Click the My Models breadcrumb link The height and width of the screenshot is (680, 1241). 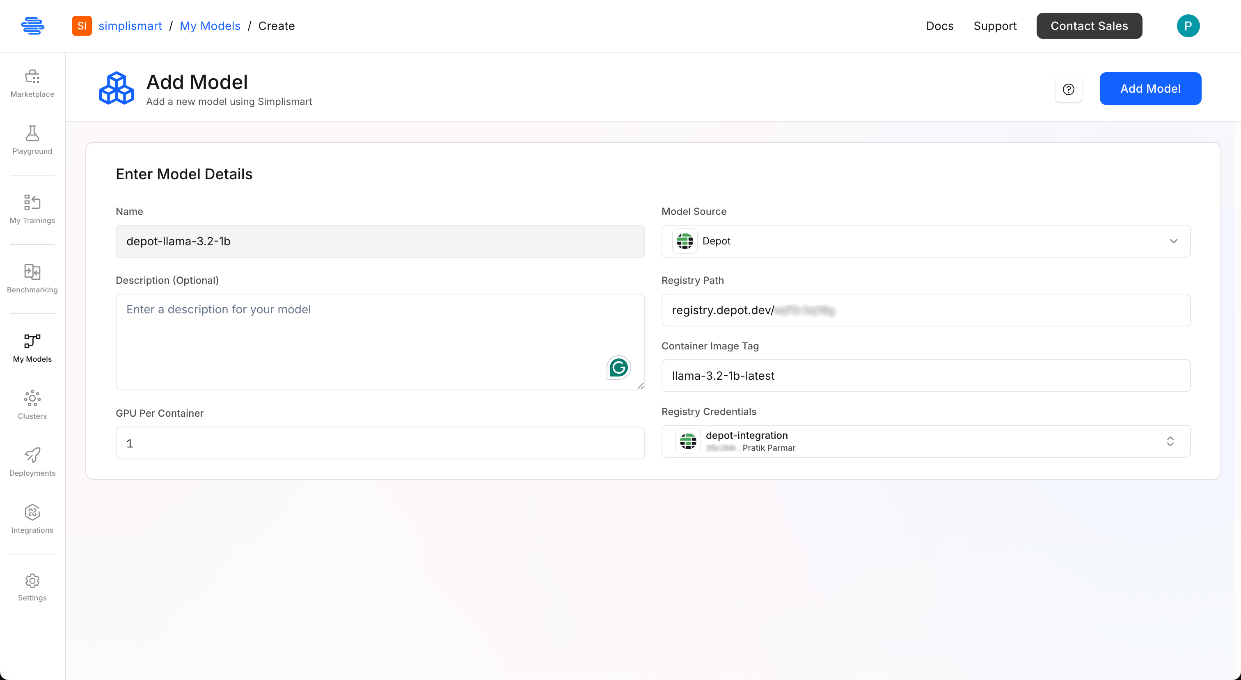coord(210,26)
